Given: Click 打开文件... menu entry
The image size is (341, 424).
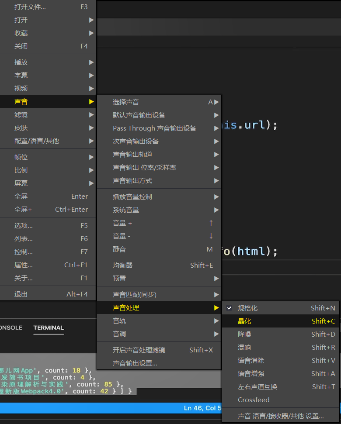Looking at the screenshot, I should point(48,7).
